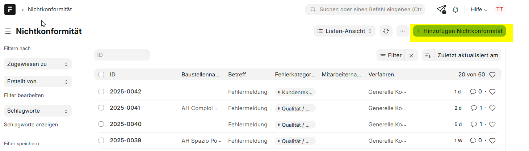Select the checkbox for 2025-0042
This screenshot has width=529, height=151.
(x=101, y=92)
